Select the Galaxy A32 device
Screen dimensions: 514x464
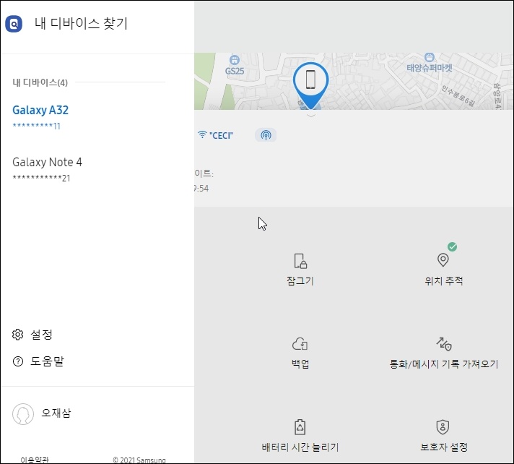pos(40,110)
